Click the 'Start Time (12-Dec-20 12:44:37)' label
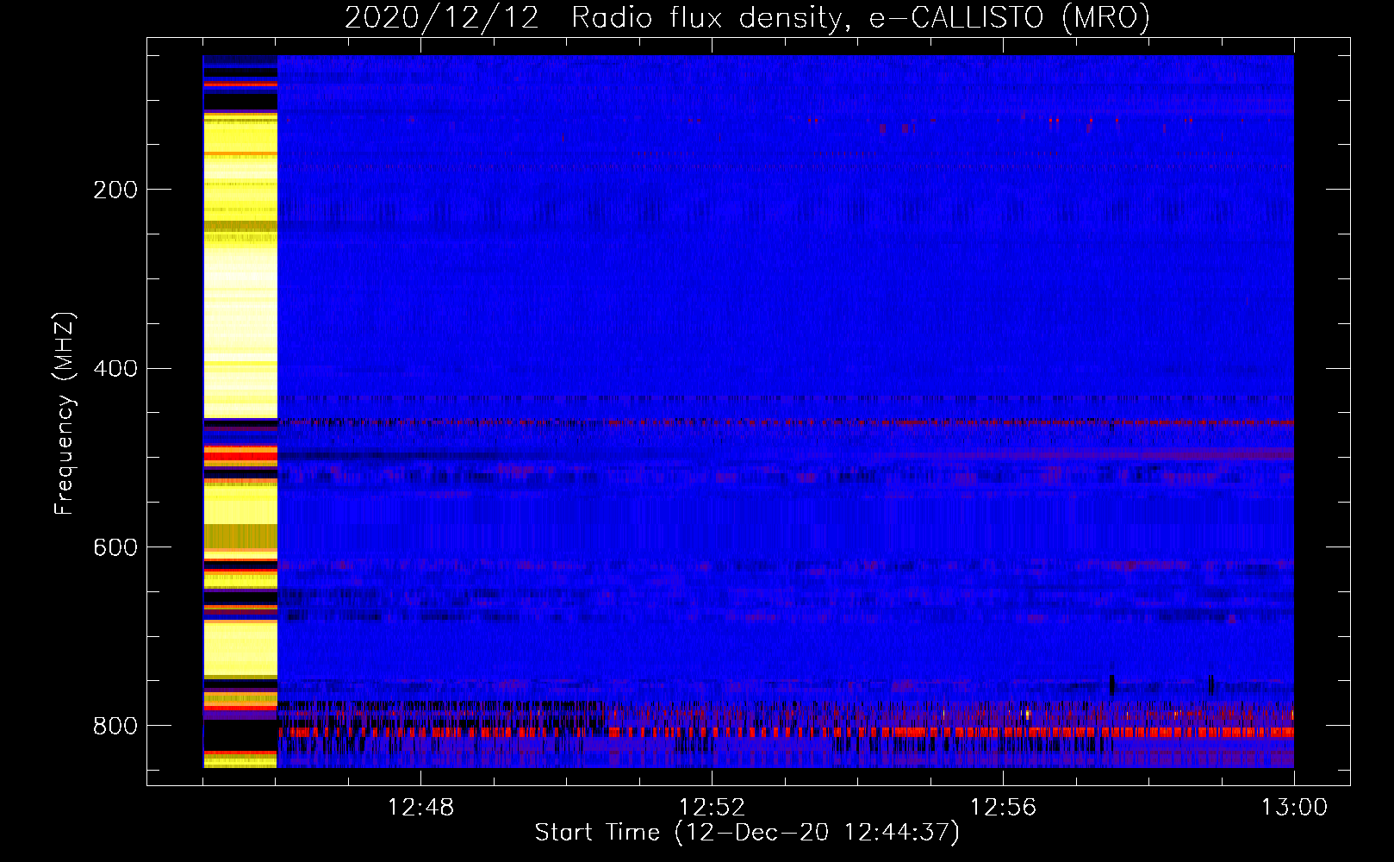This screenshot has height=862, width=1394. point(747,833)
